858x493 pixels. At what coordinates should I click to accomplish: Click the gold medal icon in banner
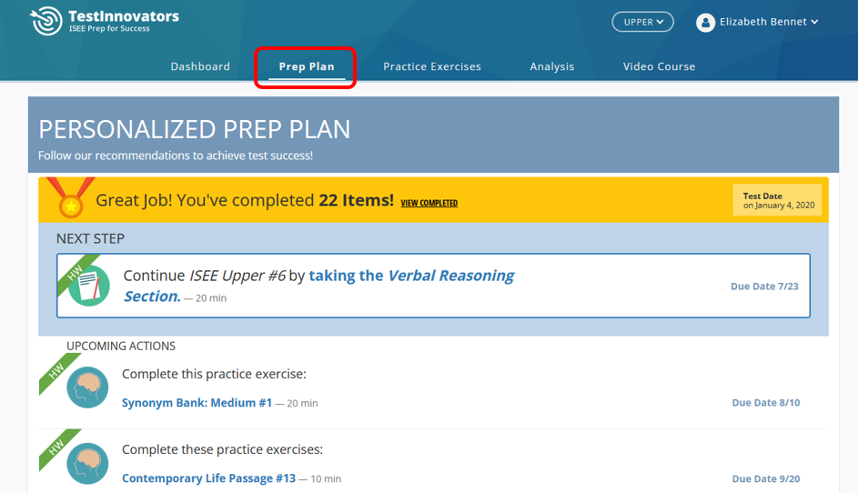(71, 197)
